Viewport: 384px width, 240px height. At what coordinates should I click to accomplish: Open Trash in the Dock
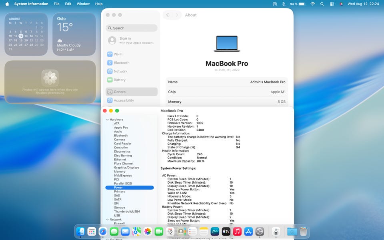303,231
